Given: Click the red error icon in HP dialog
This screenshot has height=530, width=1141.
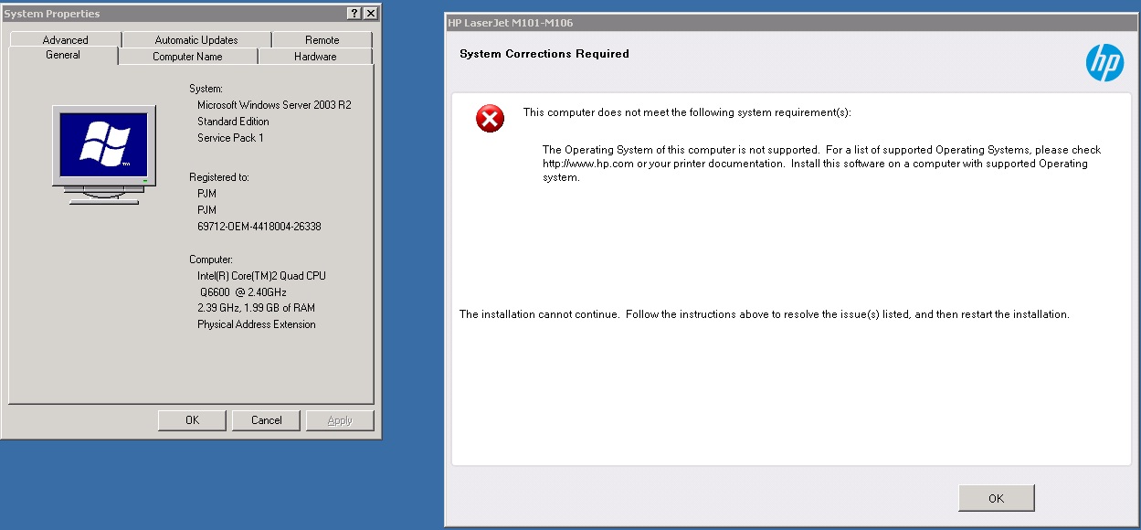Looking at the screenshot, I should point(491,118).
